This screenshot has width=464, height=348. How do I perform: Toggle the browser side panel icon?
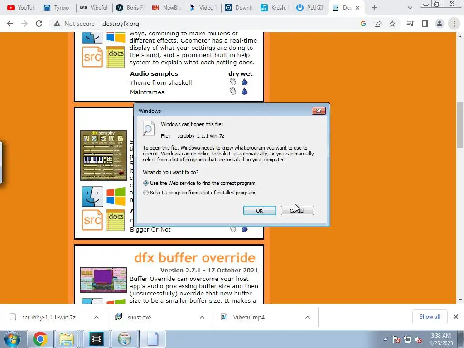[x=425, y=24]
